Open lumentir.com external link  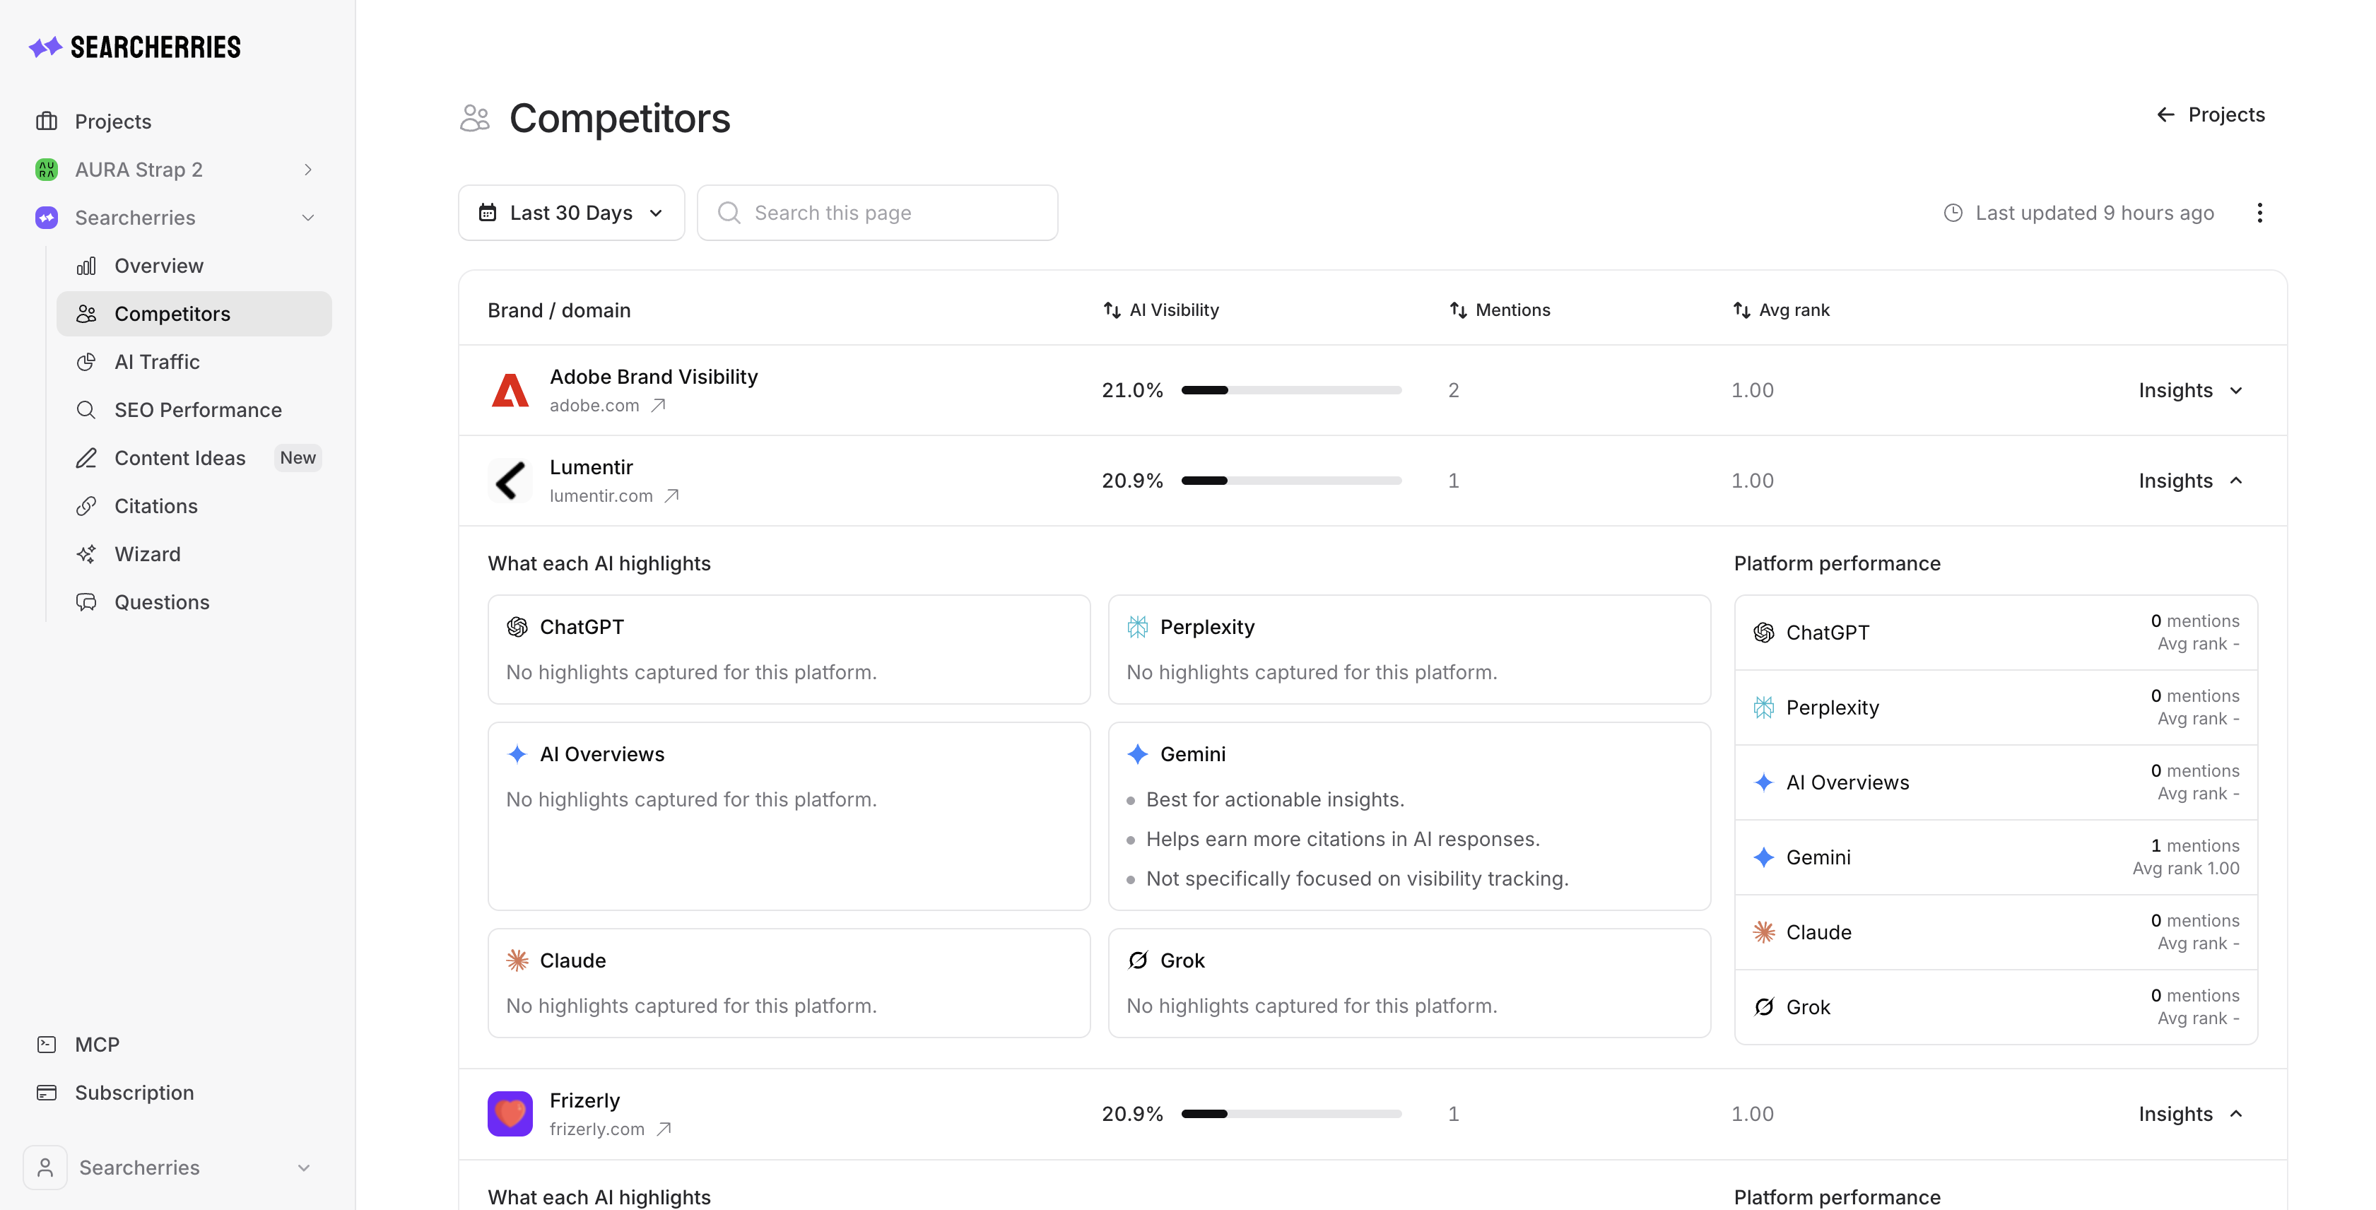click(x=672, y=495)
